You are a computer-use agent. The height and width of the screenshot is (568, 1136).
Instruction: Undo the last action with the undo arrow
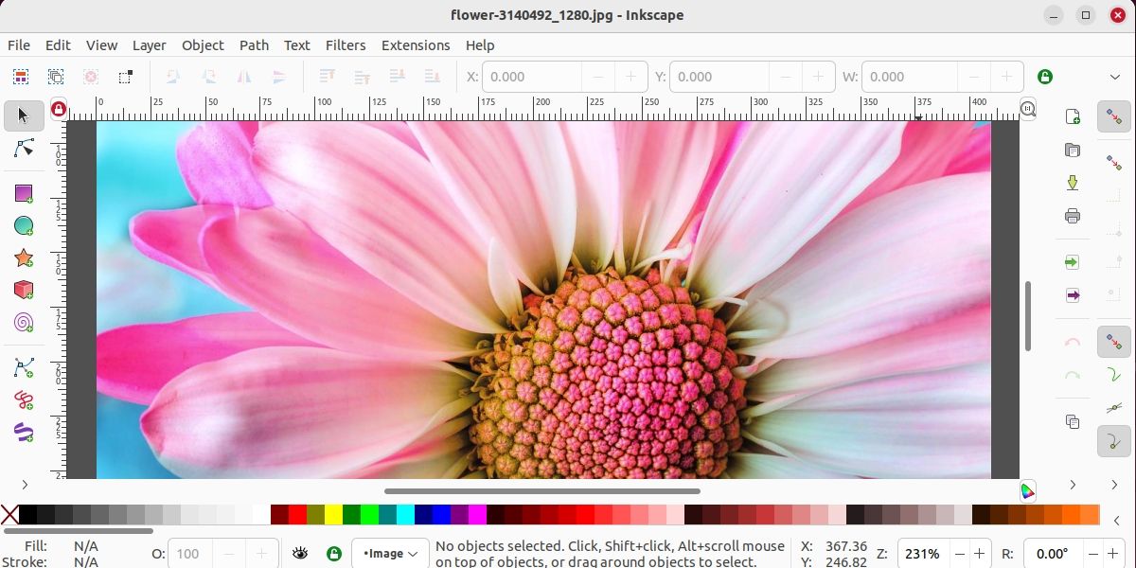pyautogui.click(x=1073, y=342)
